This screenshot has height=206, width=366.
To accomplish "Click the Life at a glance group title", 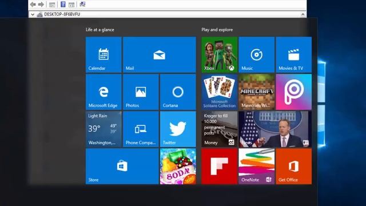I will pyautogui.click(x=100, y=30).
